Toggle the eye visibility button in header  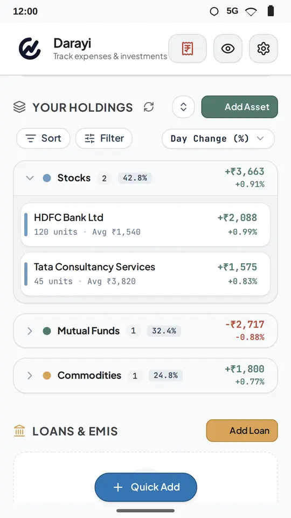pyautogui.click(x=228, y=49)
